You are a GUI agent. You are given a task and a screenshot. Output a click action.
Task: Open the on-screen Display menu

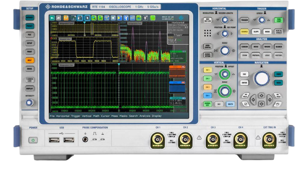click(157, 116)
